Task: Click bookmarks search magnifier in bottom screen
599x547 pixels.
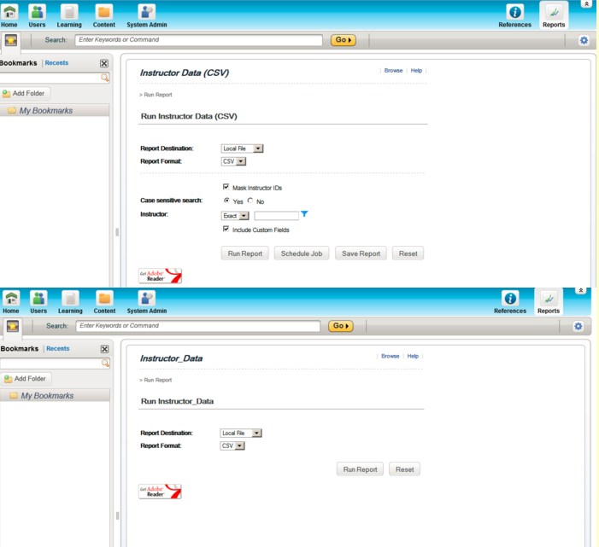Action: point(105,363)
